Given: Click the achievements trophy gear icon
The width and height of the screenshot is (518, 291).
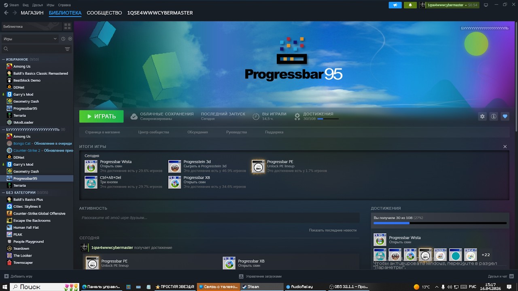Looking at the screenshot, I should tap(297, 116).
